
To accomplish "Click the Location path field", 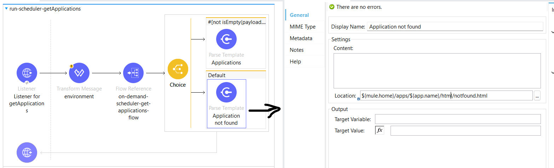I will (x=446, y=95).
